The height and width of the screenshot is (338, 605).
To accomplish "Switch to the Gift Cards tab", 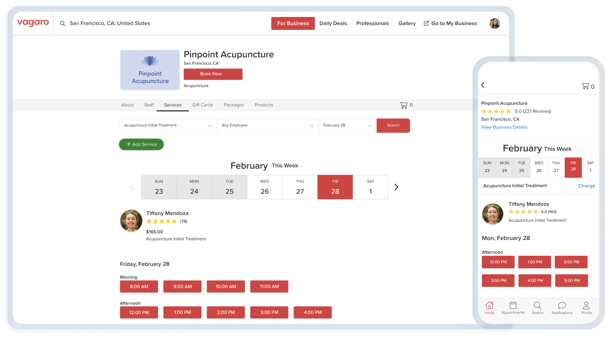I will click(x=202, y=105).
